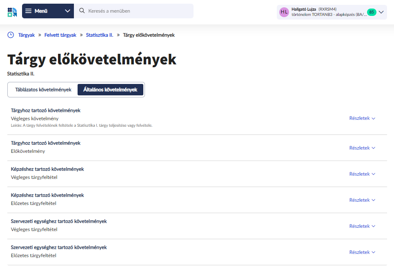This screenshot has height=271, width=394.
Task: Click the Tárgy előkövetelmények breadcrumb text
Action: pos(149,35)
